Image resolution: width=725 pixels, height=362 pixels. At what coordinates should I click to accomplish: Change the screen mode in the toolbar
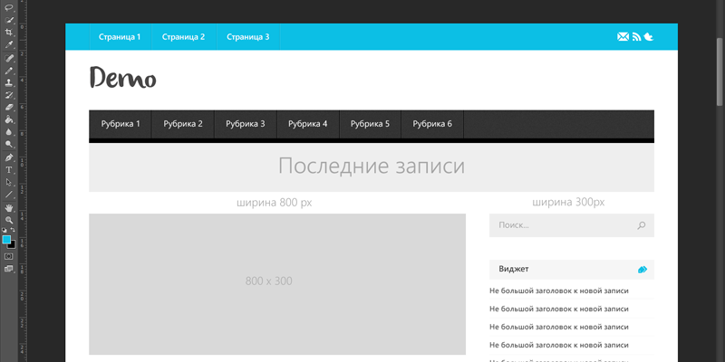tap(9, 269)
